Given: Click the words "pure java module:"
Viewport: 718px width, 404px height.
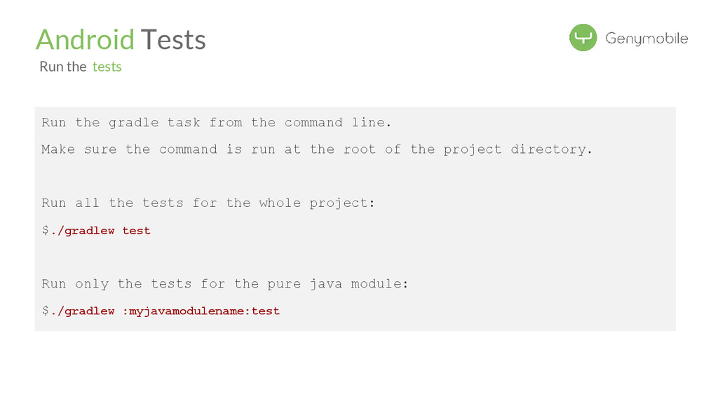Looking at the screenshot, I should [x=337, y=284].
